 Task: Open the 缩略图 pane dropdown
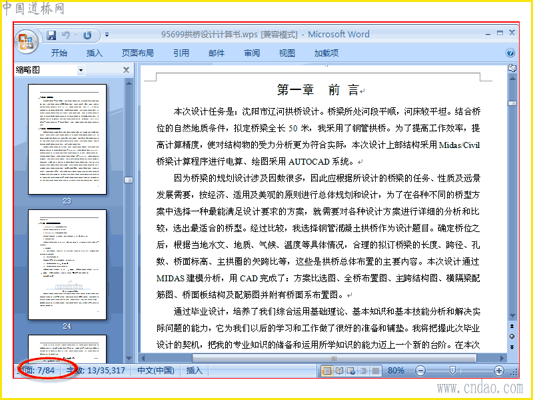click(x=81, y=71)
